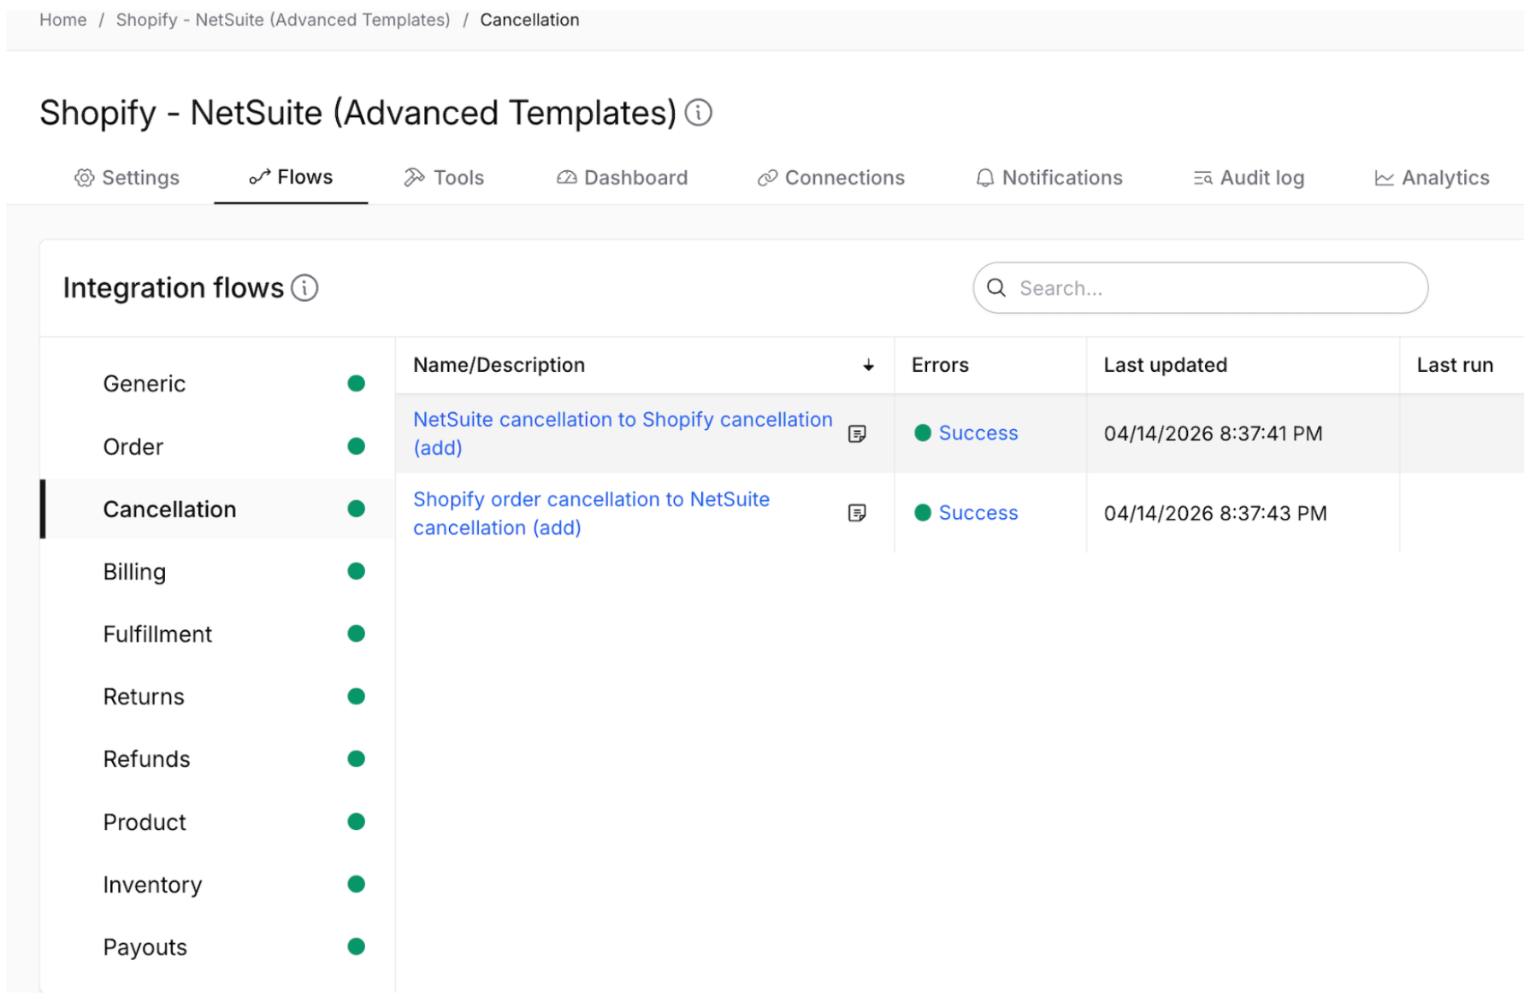Click the Last run column header
This screenshot has height=1002, width=1536.
[1455, 365]
